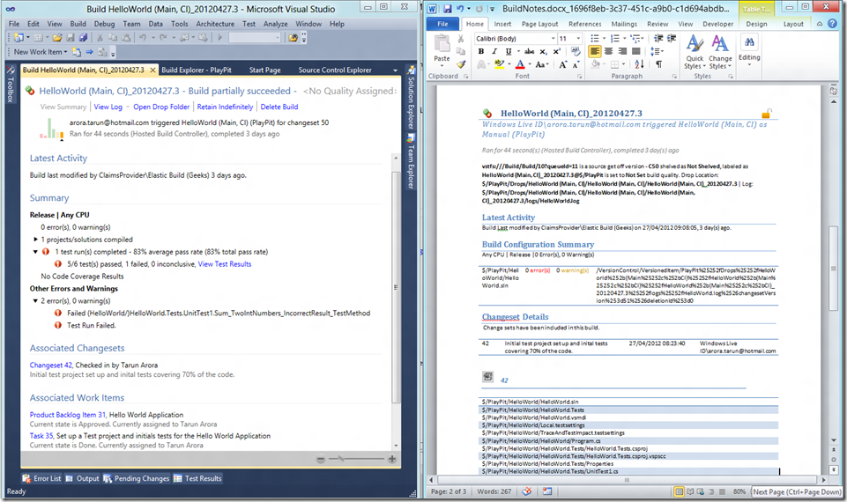847x502 pixels.
Task: Click Decrease Indent icon in Word
Action: coord(658,39)
